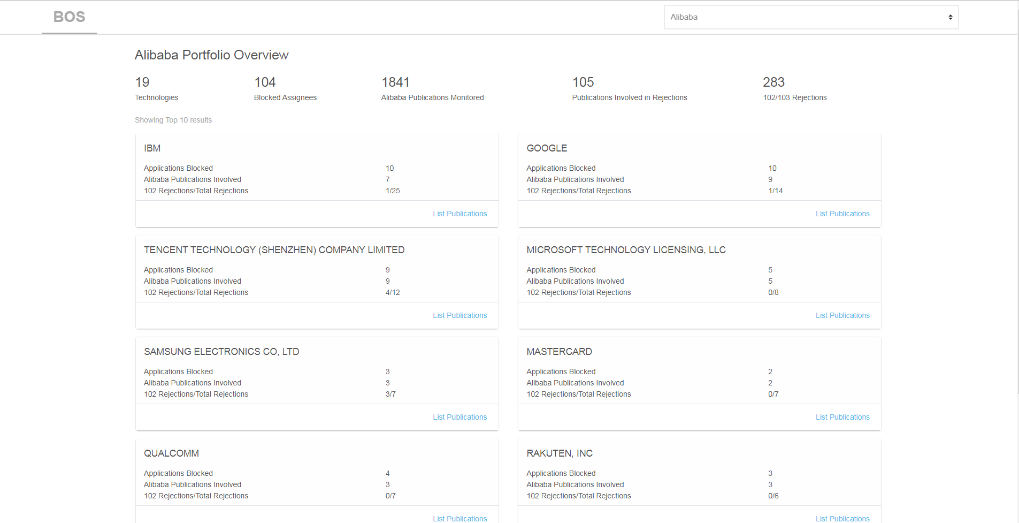Click the Showing Top 10 results text
This screenshot has width=1019, height=523.
[173, 120]
